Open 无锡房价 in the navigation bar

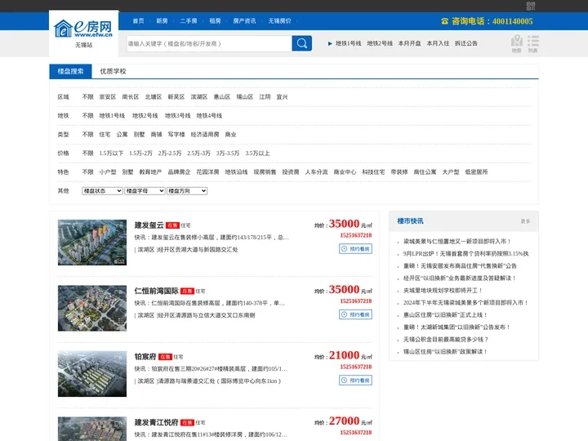[280, 21]
